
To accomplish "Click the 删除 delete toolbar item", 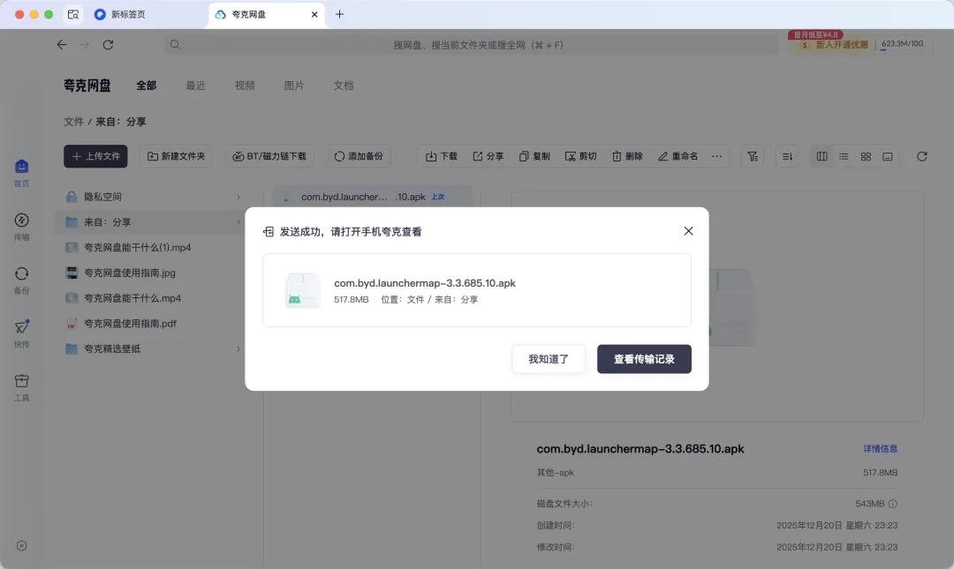I will tap(627, 156).
